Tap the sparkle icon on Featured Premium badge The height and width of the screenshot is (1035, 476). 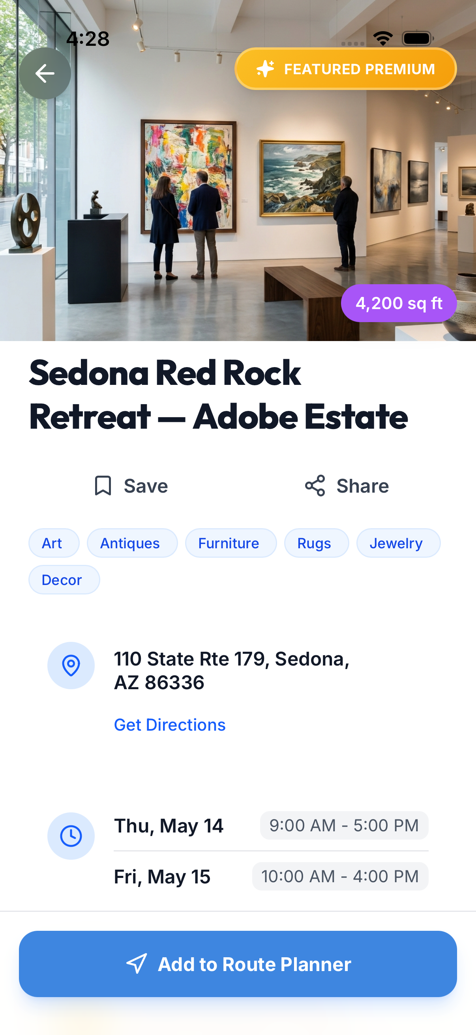[x=266, y=68]
